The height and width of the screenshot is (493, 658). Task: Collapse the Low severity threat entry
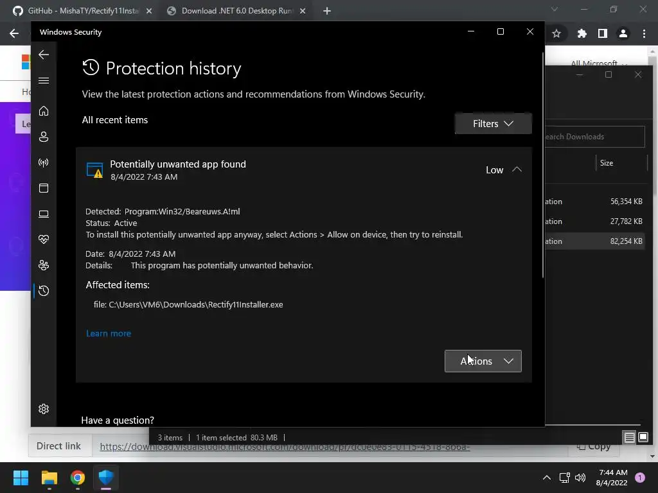coord(517,169)
